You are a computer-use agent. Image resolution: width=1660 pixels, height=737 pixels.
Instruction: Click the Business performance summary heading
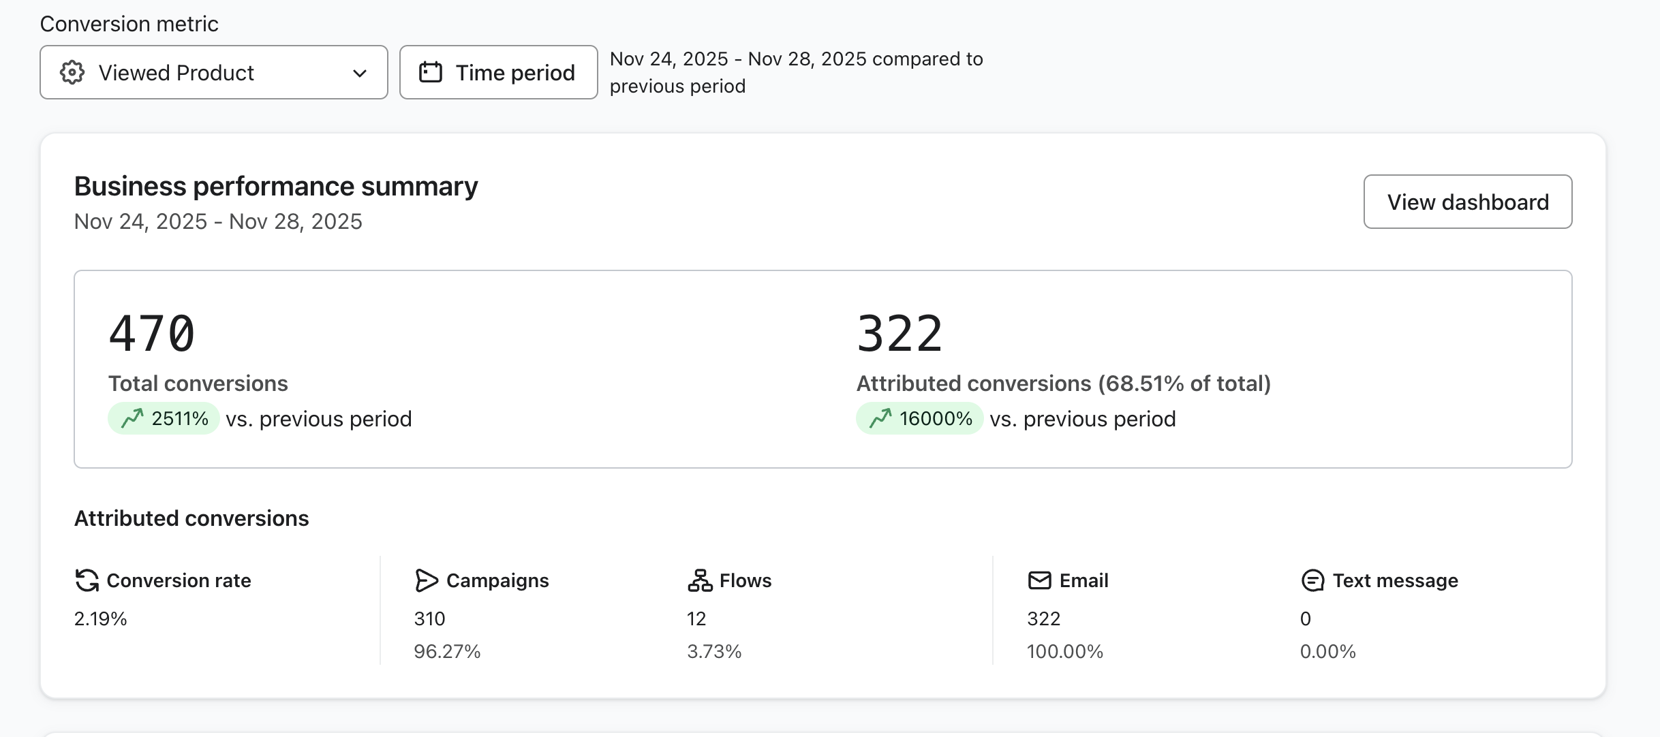pos(276,186)
